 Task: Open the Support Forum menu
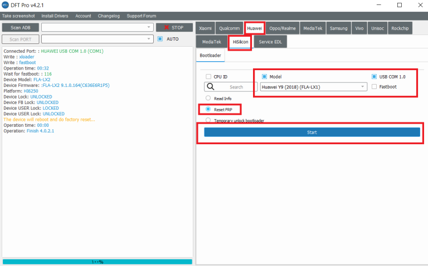point(142,16)
